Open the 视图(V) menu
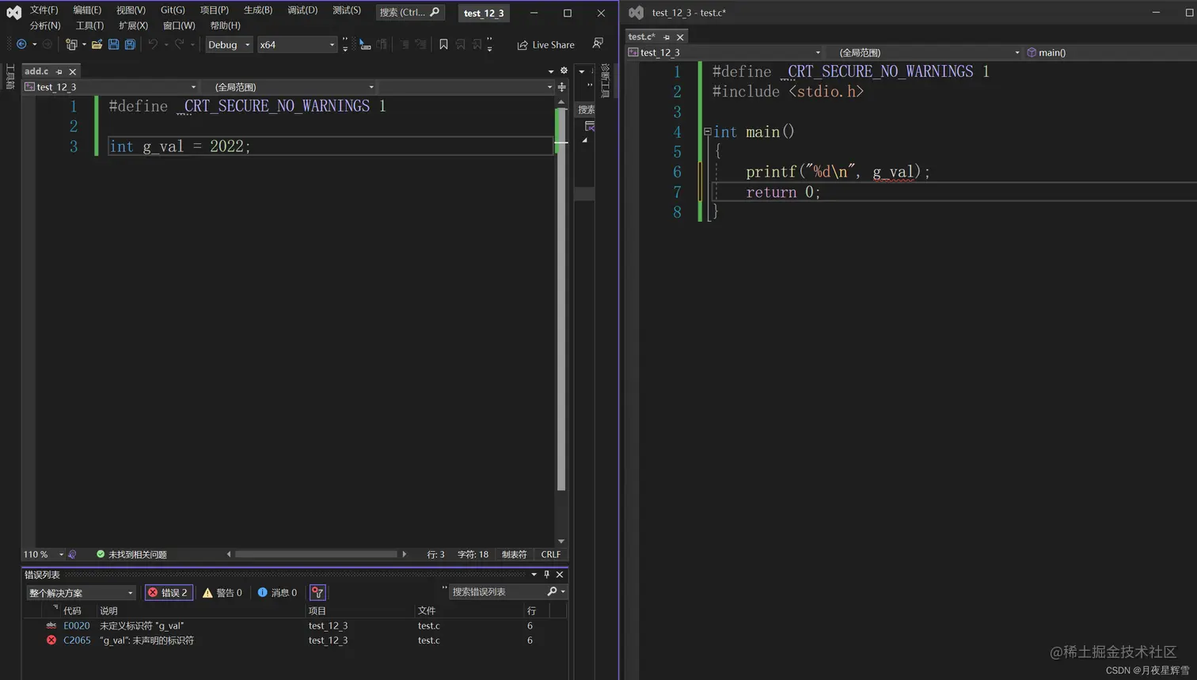Viewport: 1197px width, 680px height. tap(131, 10)
